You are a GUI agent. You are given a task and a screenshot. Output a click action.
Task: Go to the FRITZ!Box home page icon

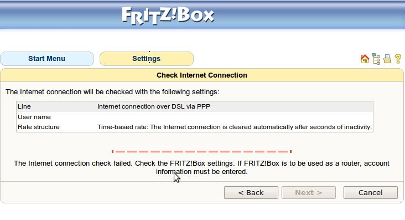tap(365, 59)
